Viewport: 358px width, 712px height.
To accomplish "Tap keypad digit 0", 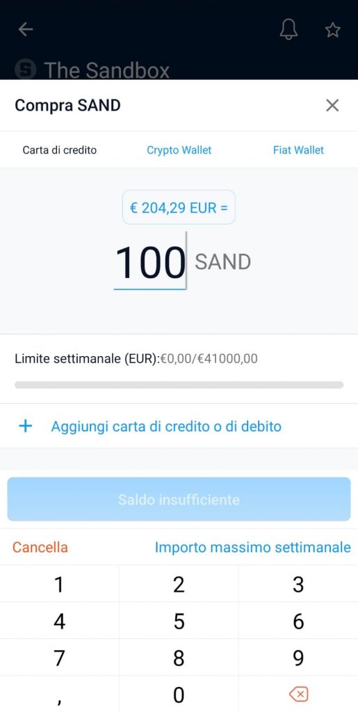I will pos(179,694).
